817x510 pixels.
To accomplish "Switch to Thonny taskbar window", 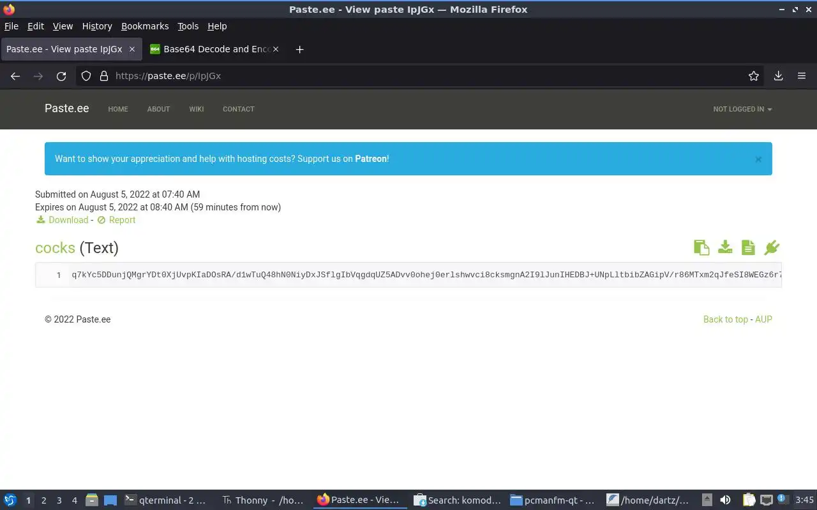I will point(263,500).
